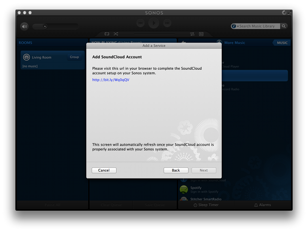Select the MUSIC breadcrumb tab

click(x=281, y=43)
